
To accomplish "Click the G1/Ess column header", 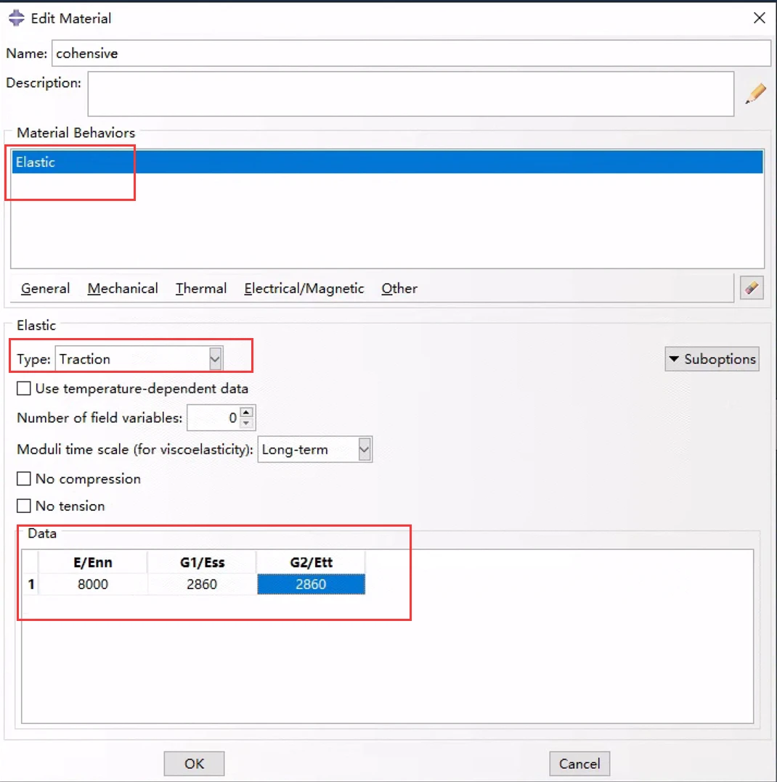I will click(x=202, y=562).
